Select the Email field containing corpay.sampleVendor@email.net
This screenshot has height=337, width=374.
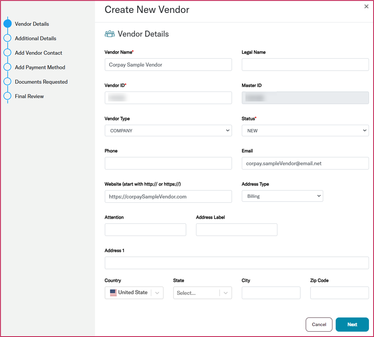pos(304,163)
